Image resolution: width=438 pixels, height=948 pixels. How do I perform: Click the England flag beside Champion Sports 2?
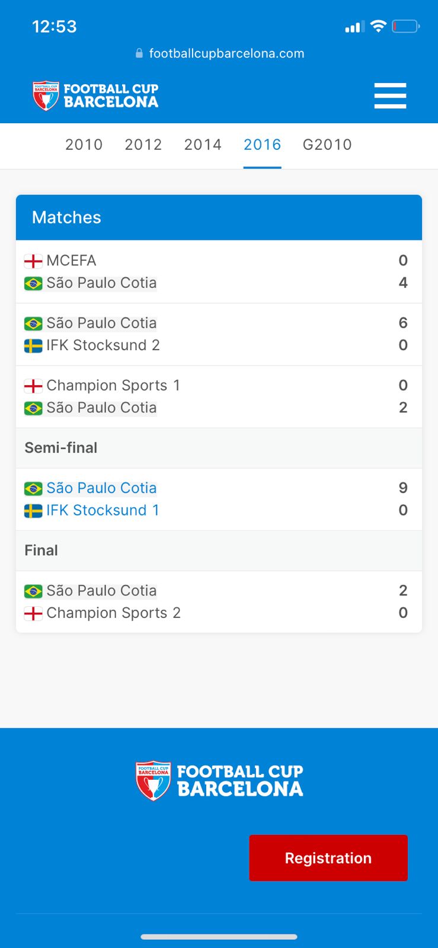pos(33,613)
